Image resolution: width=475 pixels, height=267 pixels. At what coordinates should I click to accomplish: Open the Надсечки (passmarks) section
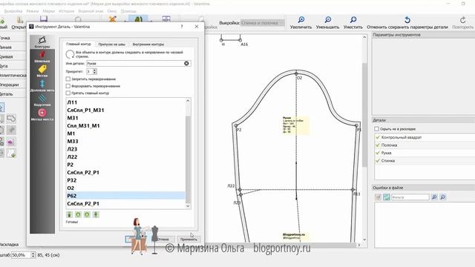pos(42,100)
